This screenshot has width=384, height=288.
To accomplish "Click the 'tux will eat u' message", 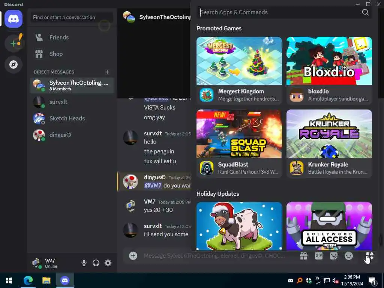I will tap(160, 161).
